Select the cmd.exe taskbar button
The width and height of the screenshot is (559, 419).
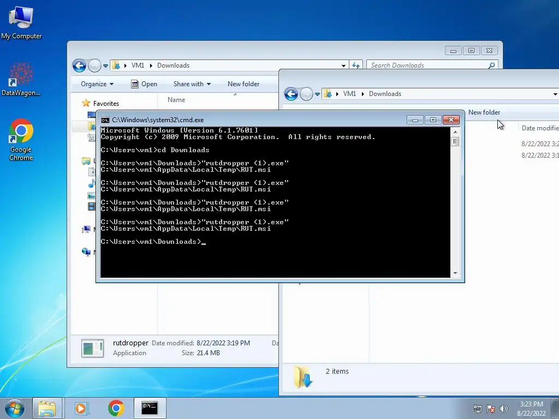[150, 408]
